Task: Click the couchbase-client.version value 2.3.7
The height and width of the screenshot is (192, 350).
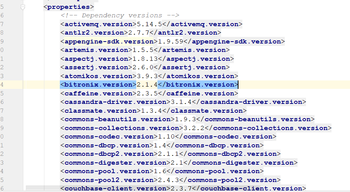Action: [x=181, y=189]
